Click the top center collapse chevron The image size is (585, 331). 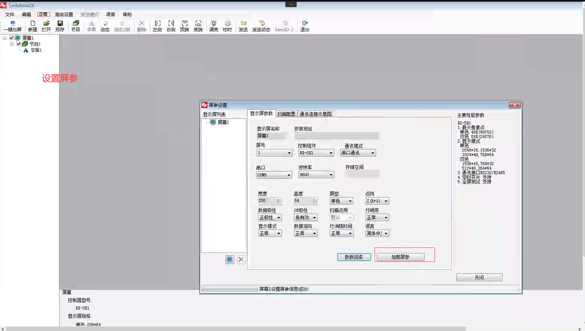(291, 5)
